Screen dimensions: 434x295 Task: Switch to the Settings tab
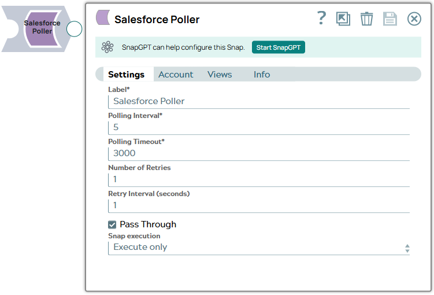click(x=126, y=74)
